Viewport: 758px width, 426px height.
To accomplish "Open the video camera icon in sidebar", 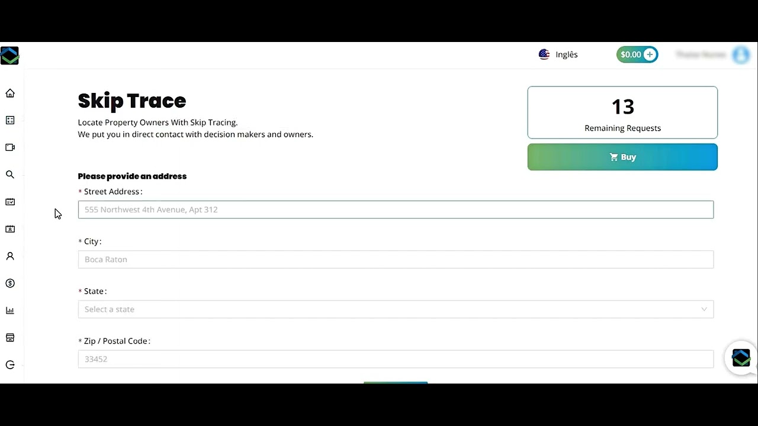I will [x=10, y=147].
